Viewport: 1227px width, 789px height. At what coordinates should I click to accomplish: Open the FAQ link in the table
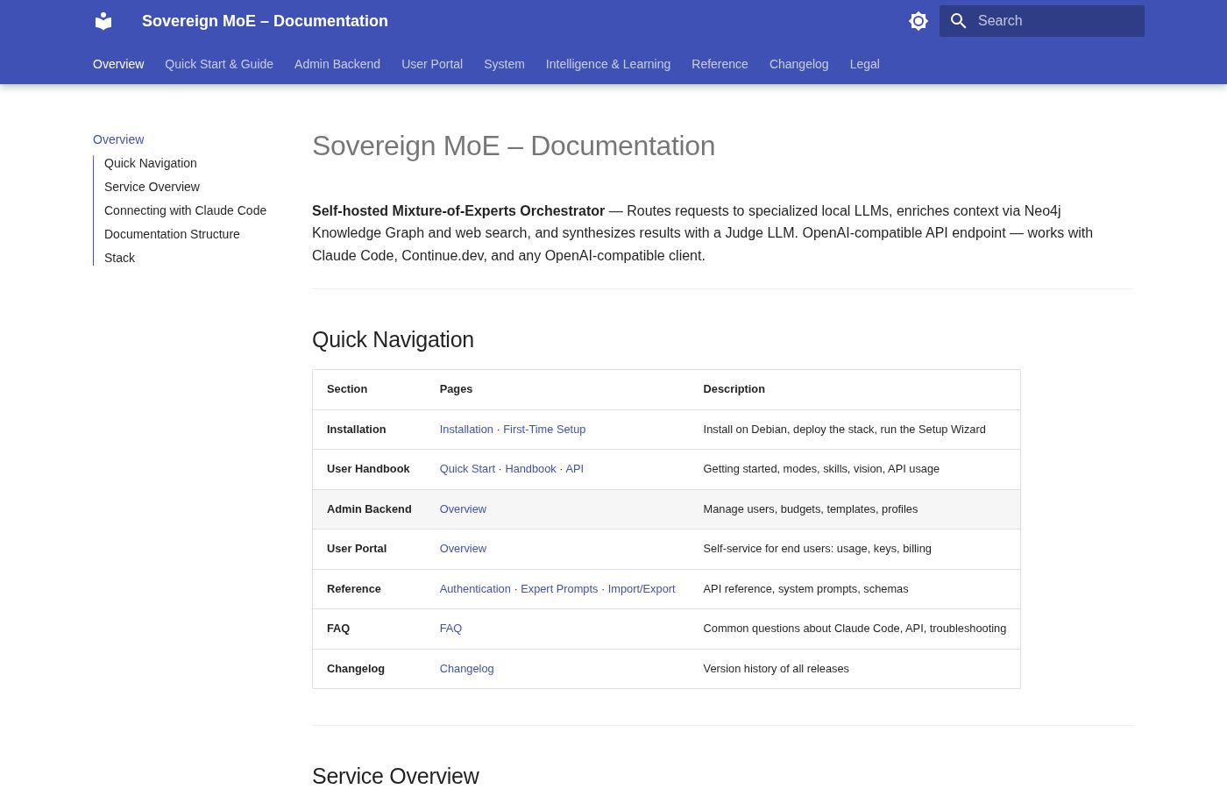(x=450, y=629)
